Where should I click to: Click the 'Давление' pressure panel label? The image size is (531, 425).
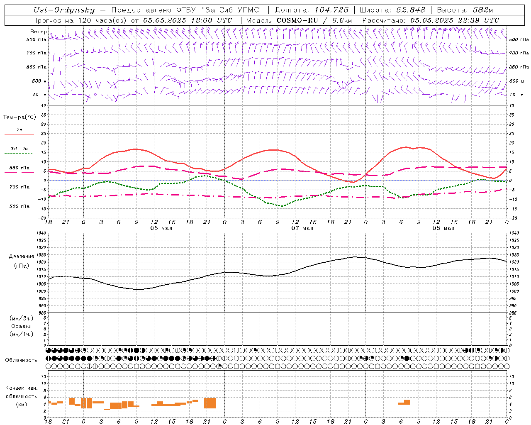click(22, 256)
